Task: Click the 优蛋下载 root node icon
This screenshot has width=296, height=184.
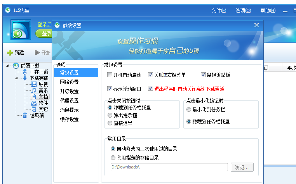Action: (16, 66)
